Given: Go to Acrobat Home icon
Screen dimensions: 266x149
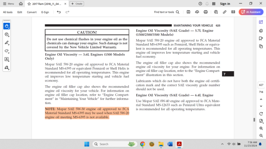Looking at the screenshot, I should [21, 4].
